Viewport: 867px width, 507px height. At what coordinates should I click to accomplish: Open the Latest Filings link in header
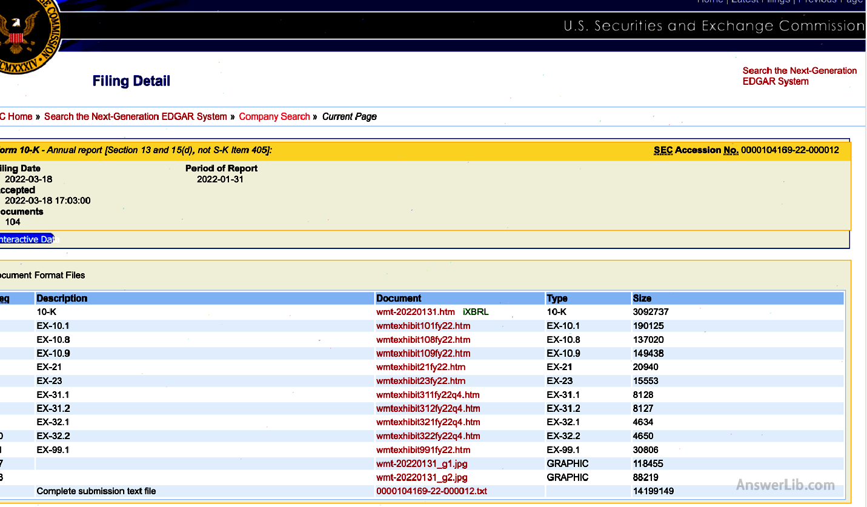pyautogui.click(x=760, y=2)
